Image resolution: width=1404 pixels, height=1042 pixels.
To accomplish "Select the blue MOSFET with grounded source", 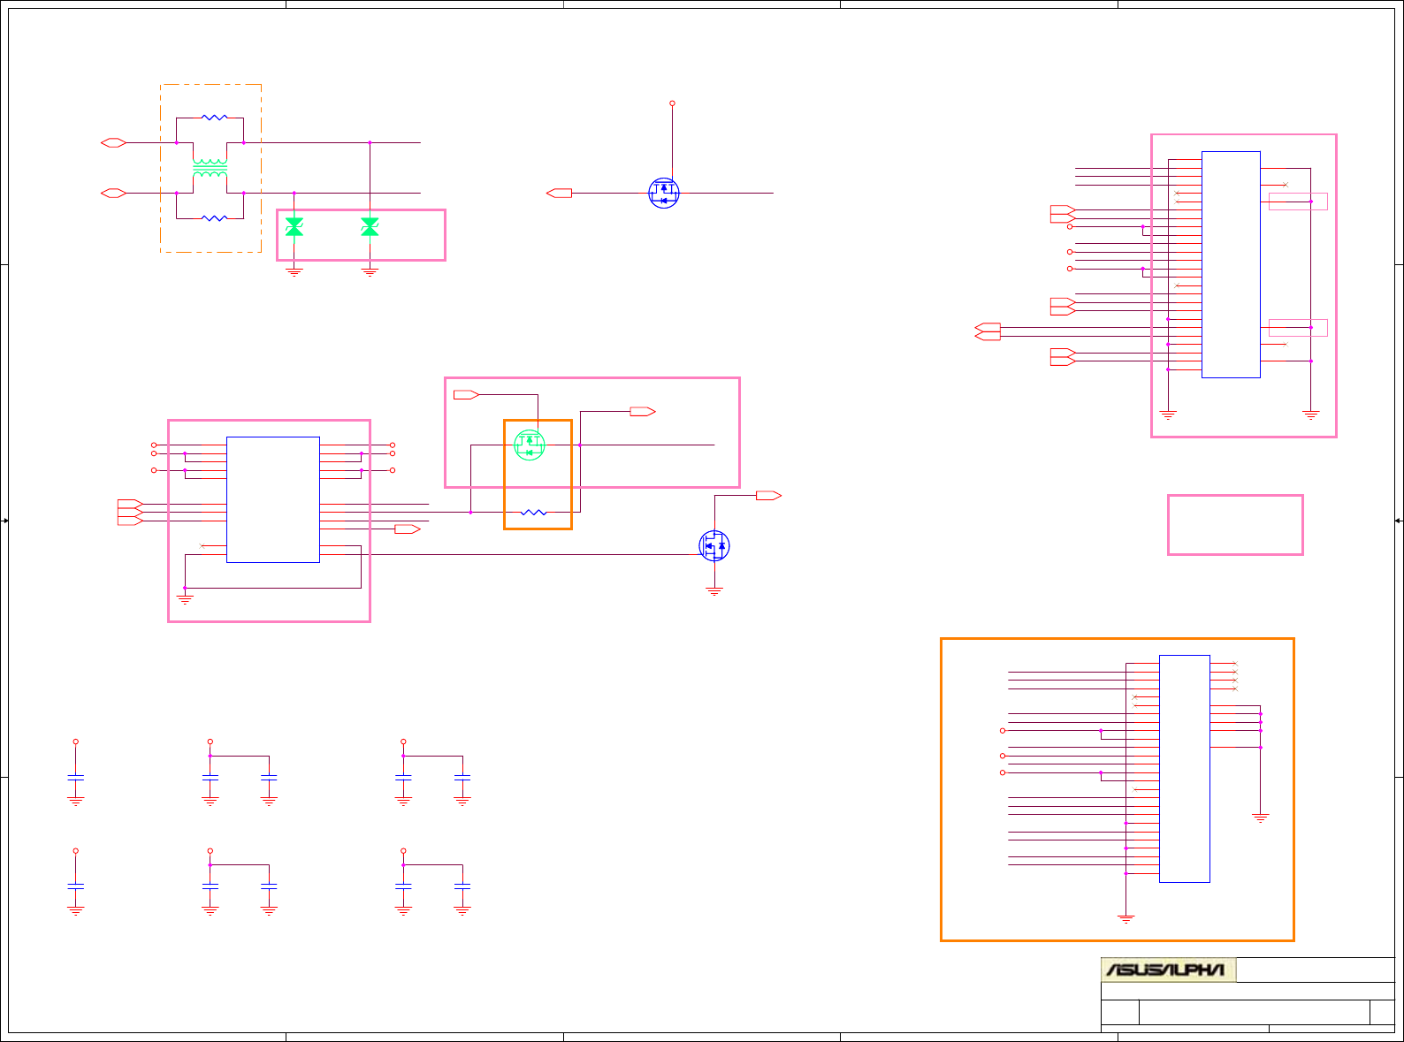I will tap(714, 545).
